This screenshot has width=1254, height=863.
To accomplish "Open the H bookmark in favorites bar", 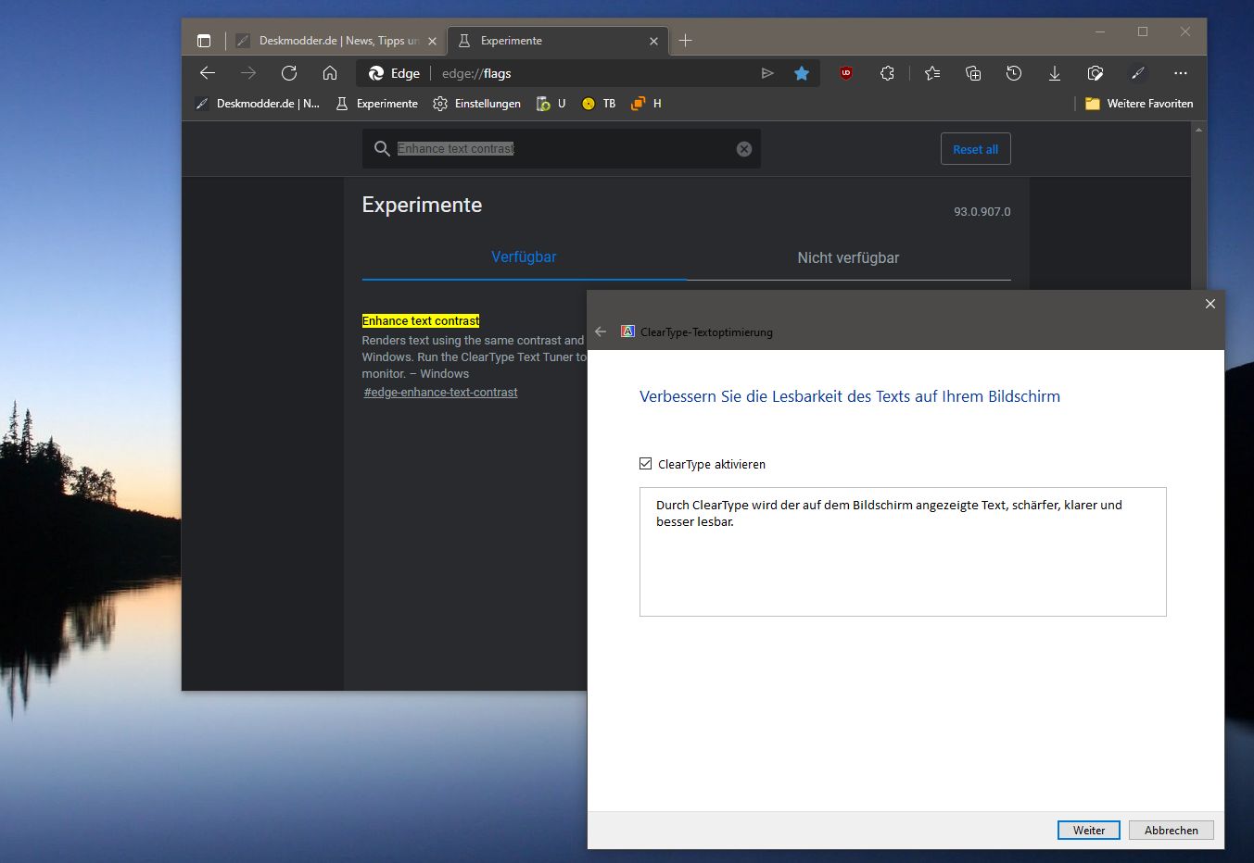I will click(x=646, y=104).
